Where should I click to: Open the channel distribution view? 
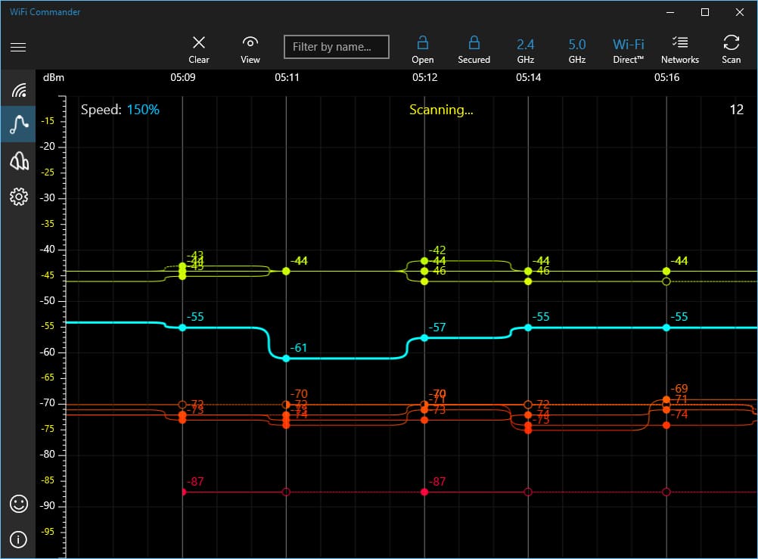pyautogui.click(x=18, y=161)
